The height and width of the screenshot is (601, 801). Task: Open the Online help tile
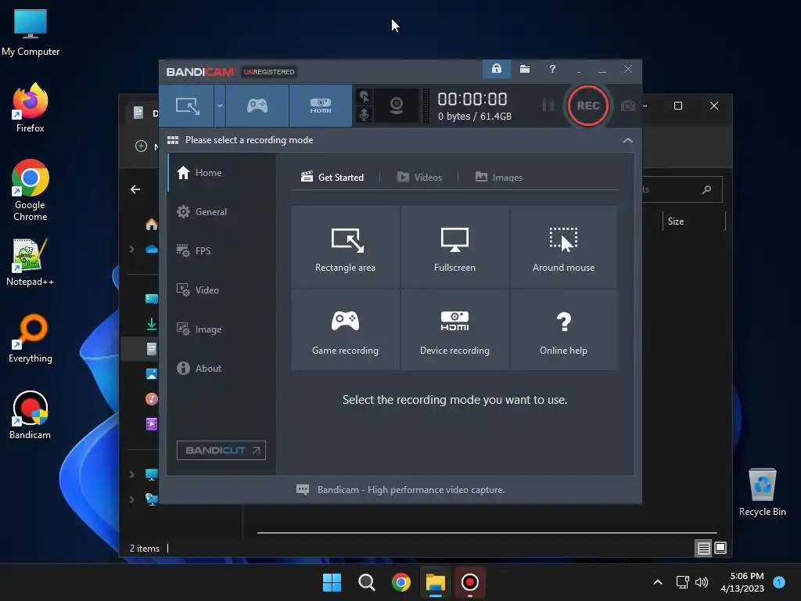[563, 330]
